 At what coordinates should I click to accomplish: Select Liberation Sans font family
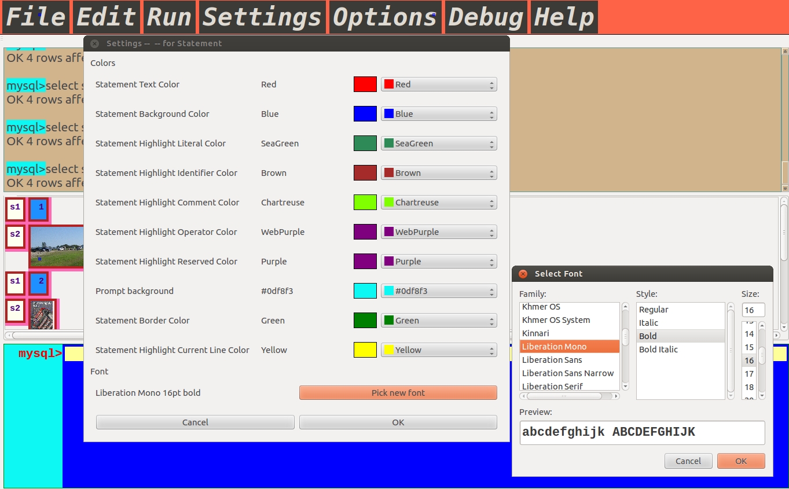(x=570, y=360)
